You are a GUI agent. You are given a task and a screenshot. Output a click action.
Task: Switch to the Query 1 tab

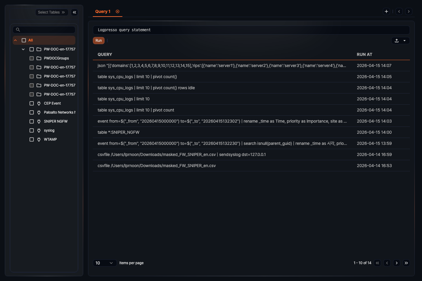click(x=102, y=11)
